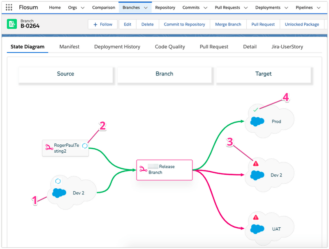Screen dimensions: 329x249
Task: Expand the Branches menu chevron
Action: (146, 8)
